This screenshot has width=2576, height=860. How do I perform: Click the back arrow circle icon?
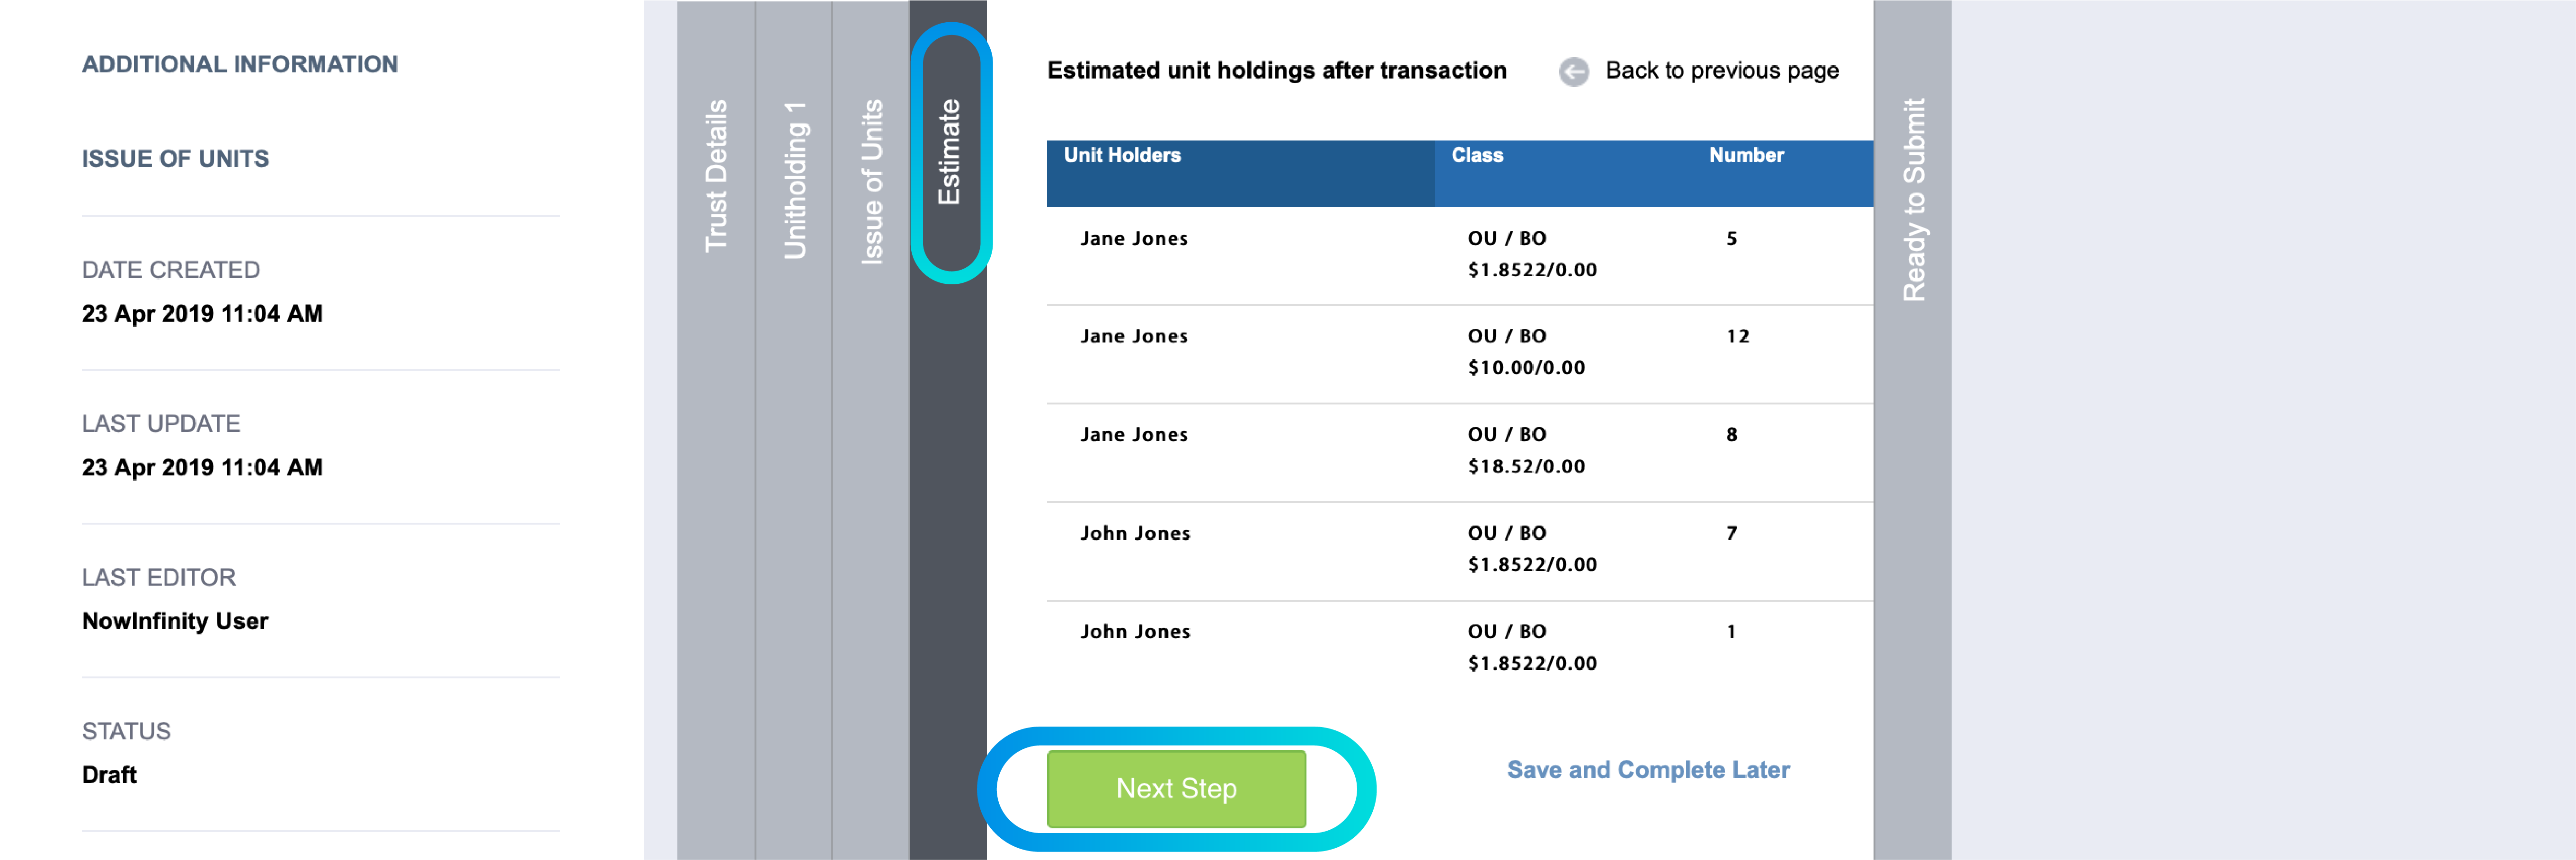coord(1573,71)
